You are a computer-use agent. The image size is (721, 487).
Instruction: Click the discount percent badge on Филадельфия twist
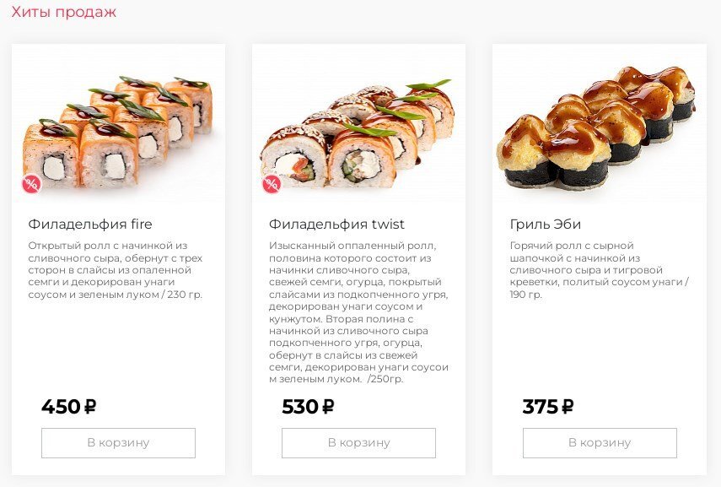(x=272, y=184)
